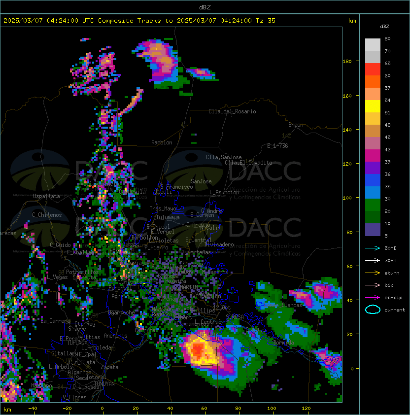The width and height of the screenshot is (410, 415).
Task: Select the tan 48–45 dBZ swatch
Action: pos(373,131)
